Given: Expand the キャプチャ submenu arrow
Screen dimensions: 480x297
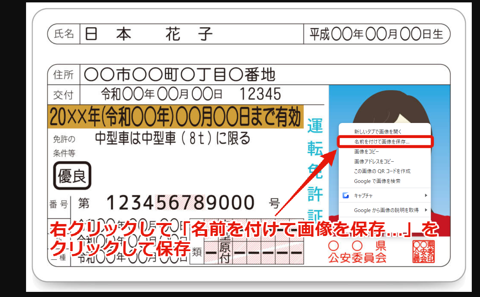Looking at the screenshot, I should click(x=426, y=196).
